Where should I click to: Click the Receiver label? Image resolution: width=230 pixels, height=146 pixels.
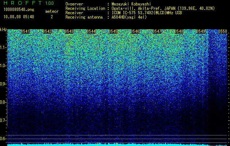[x=74, y=13]
